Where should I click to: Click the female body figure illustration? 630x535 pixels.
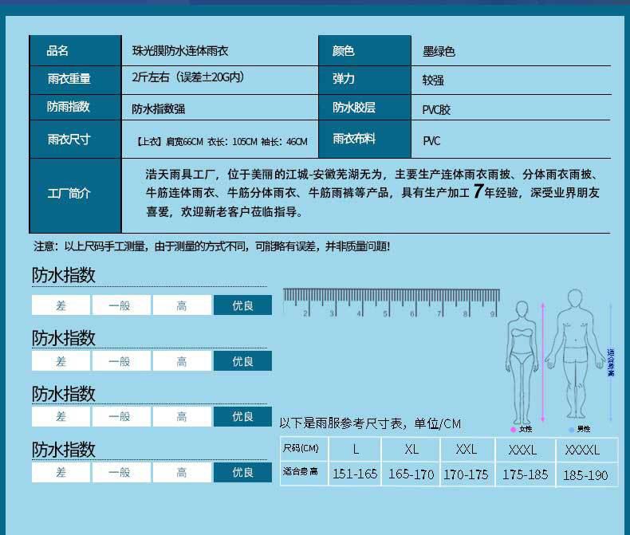click(x=522, y=359)
